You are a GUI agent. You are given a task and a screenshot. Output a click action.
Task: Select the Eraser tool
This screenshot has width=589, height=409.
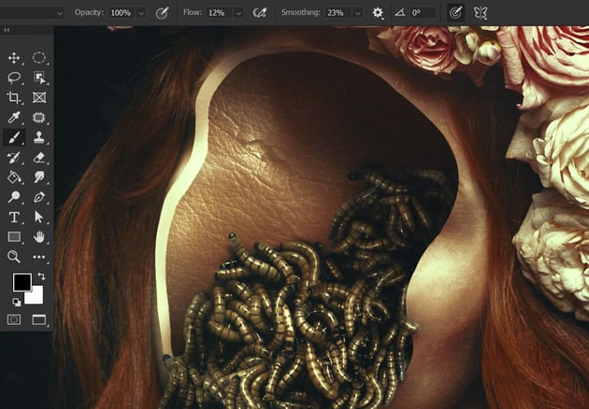39,157
